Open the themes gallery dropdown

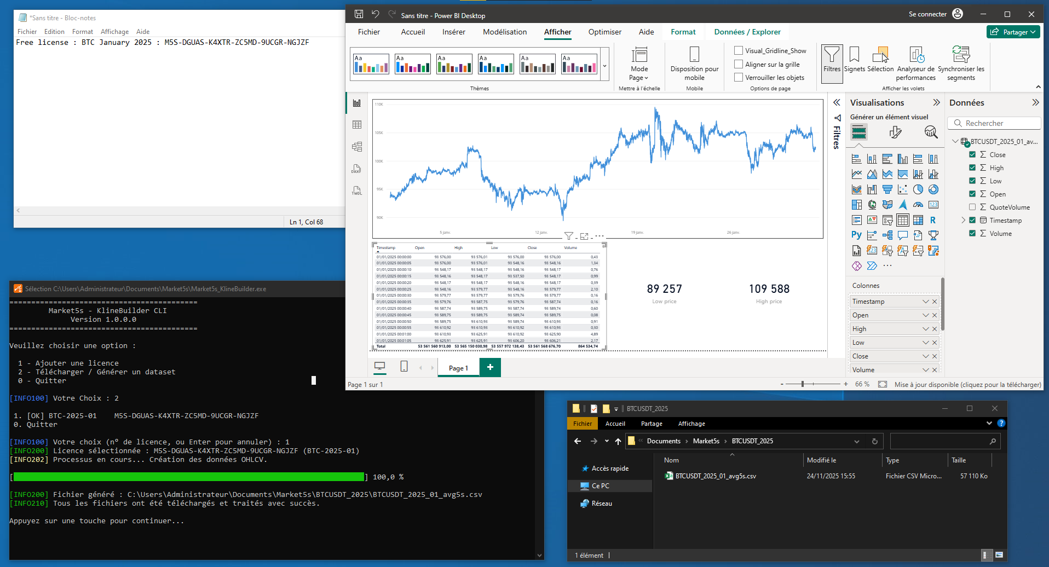pyautogui.click(x=605, y=65)
